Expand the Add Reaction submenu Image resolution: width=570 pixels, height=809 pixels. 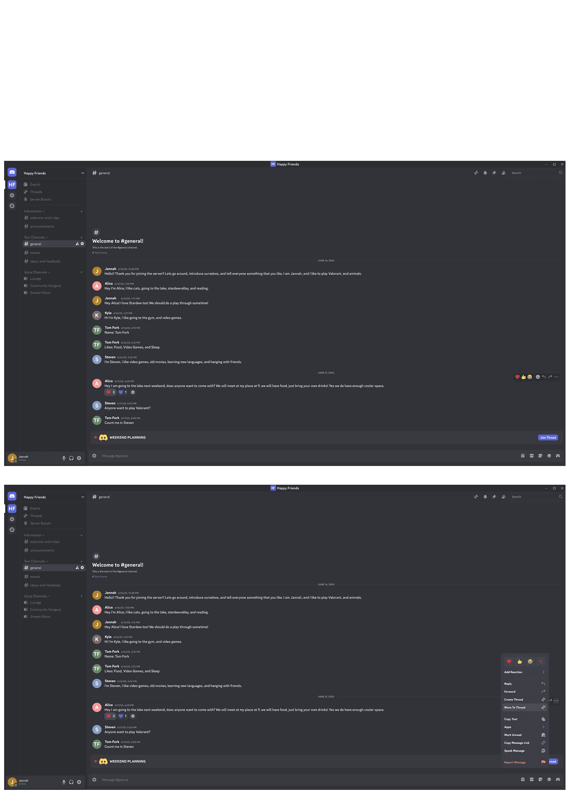click(x=525, y=672)
